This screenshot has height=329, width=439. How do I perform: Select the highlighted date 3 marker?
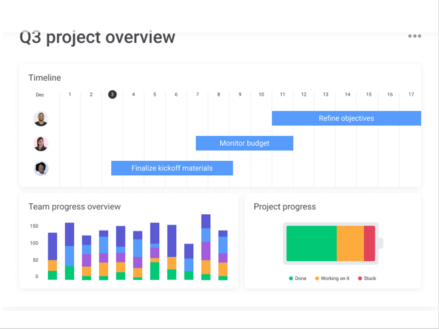(112, 95)
